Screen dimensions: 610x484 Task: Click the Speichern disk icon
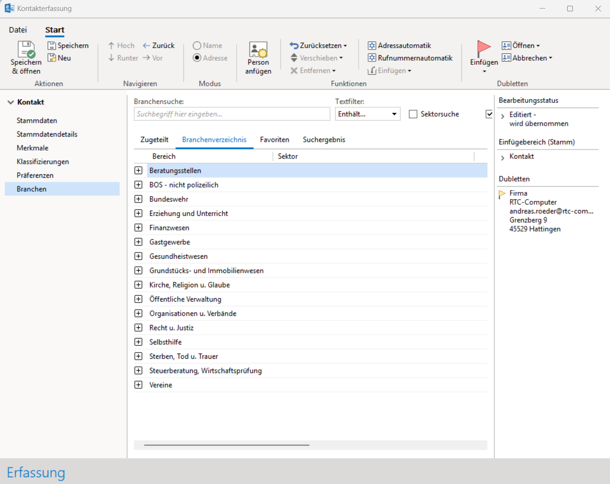[52, 46]
